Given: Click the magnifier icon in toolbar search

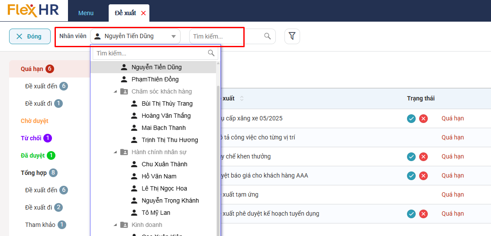Looking at the screenshot, I should (x=268, y=36).
